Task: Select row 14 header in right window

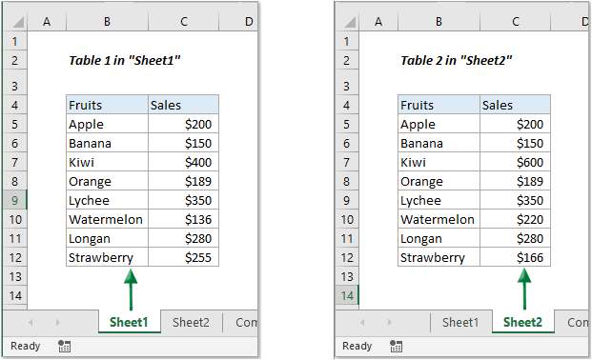Action: coord(347,295)
